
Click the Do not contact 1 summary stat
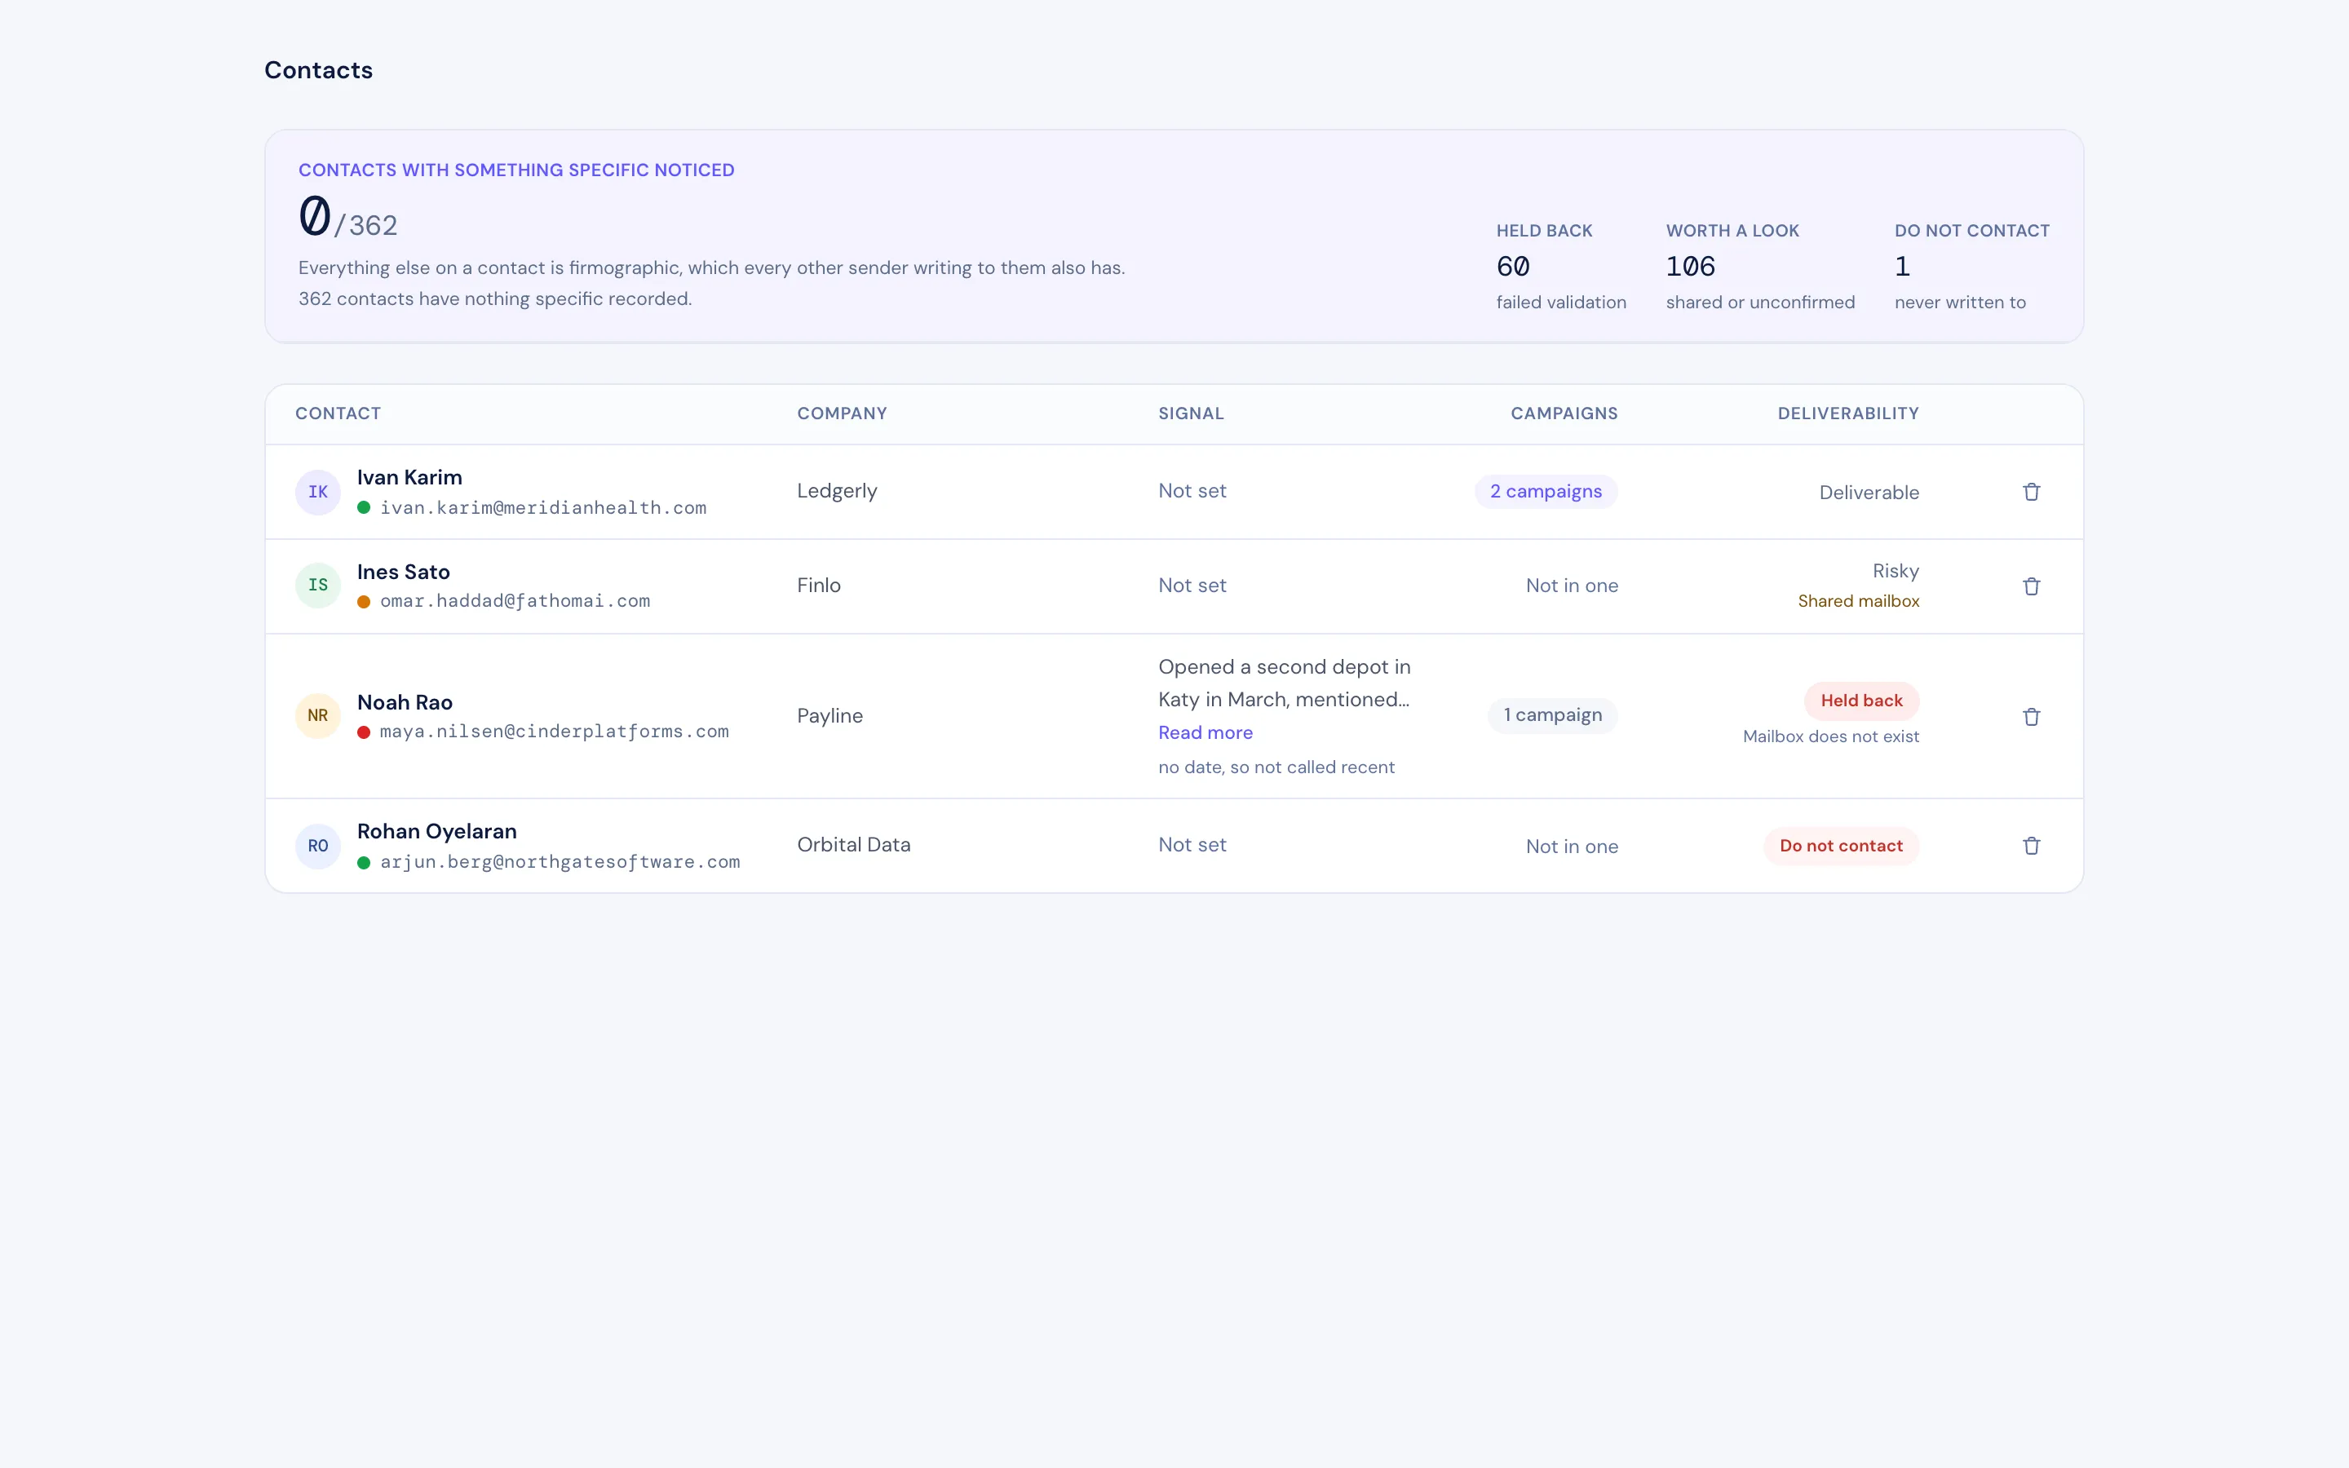(1971, 266)
